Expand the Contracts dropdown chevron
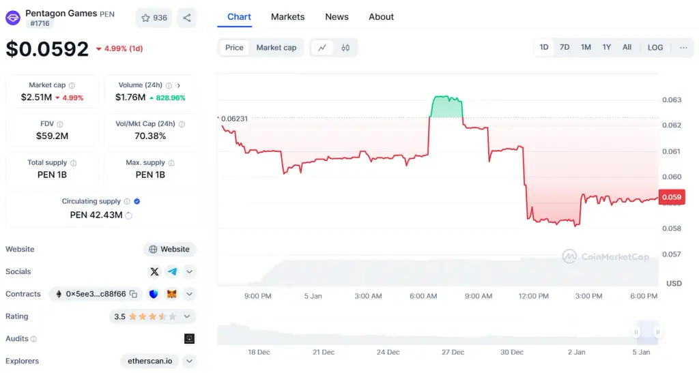Screen dimensions: 699x373 [190, 294]
